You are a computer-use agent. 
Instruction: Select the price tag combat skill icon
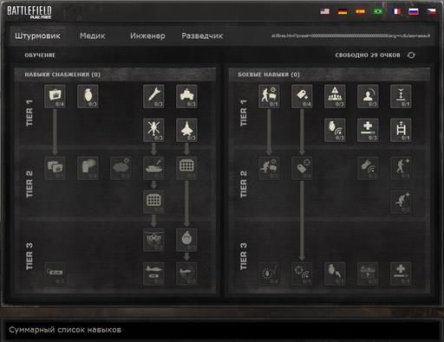tap(302, 96)
